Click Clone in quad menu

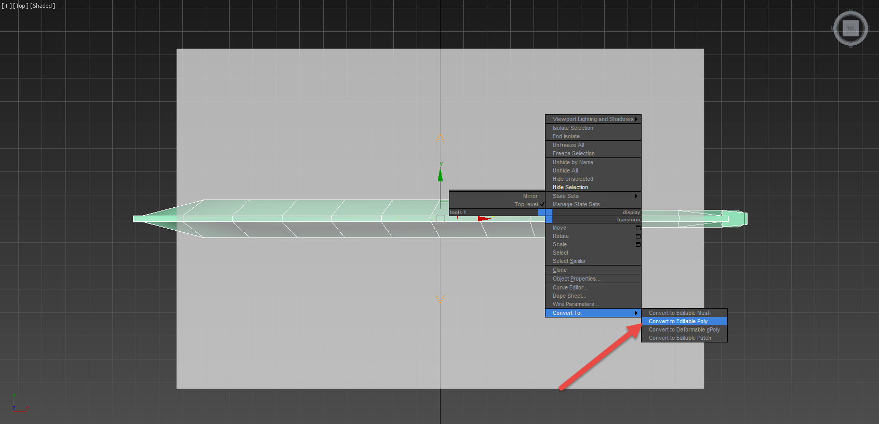pyautogui.click(x=593, y=270)
